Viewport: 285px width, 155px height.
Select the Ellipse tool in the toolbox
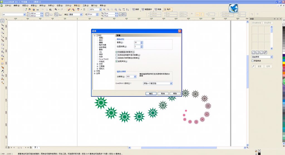2,48
